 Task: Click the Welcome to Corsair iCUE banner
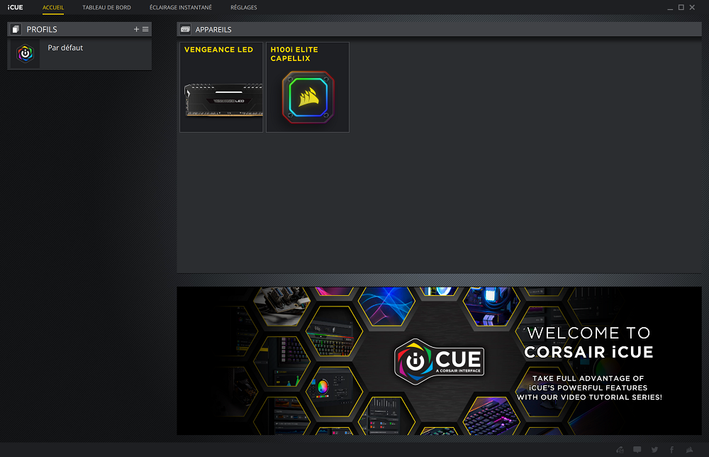(x=439, y=360)
